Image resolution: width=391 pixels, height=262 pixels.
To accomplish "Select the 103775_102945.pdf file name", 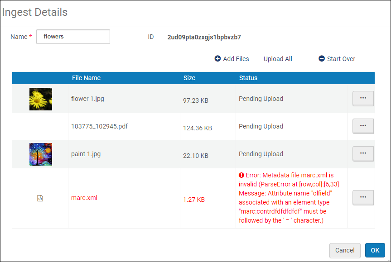I will (99, 126).
